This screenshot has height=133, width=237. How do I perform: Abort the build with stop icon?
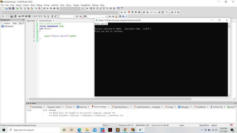(58, 9)
